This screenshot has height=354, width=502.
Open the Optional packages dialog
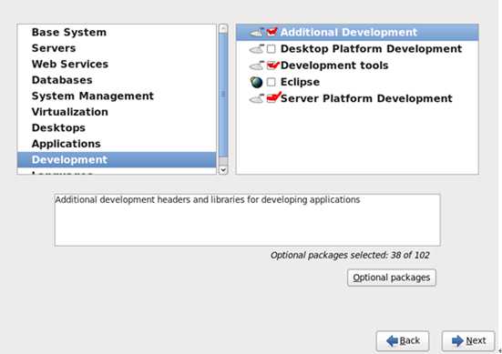point(392,278)
